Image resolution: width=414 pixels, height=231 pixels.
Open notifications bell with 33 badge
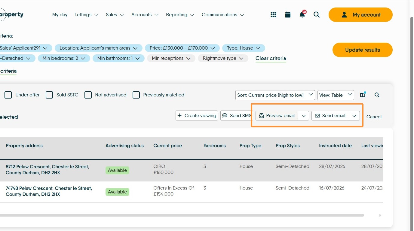[302, 14]
